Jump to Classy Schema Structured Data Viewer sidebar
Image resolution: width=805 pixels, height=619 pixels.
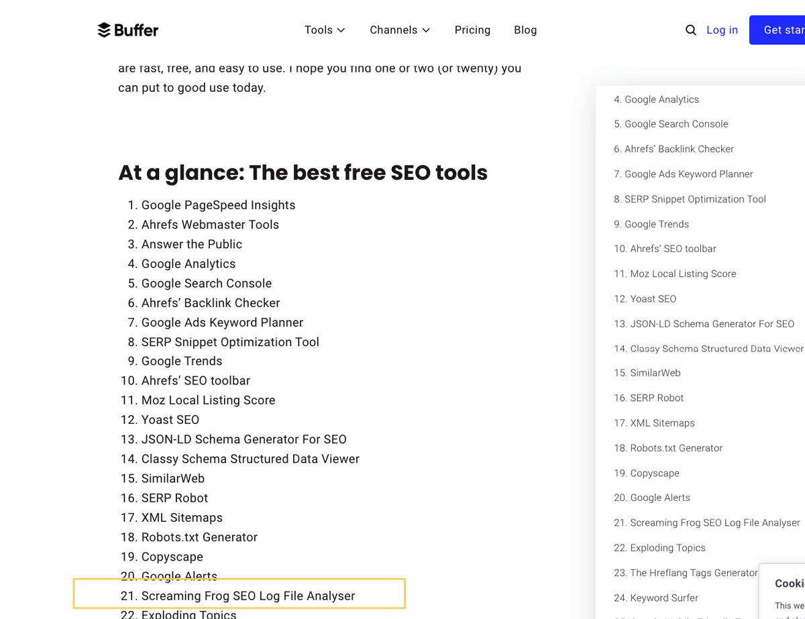coord(708,349)
